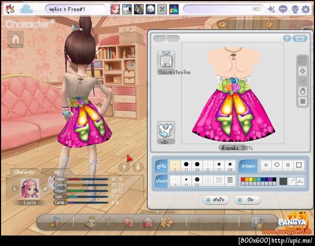The width and height of the screenshot is (315, 246).
Task: Select the eraser tool category tab
Action: point(248,166)
